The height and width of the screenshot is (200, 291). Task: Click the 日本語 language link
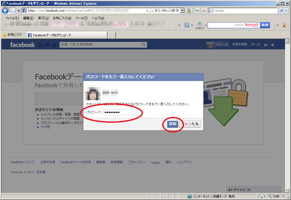(41, 172)
